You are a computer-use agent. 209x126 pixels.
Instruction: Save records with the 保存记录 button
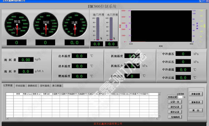coord(175,112)
